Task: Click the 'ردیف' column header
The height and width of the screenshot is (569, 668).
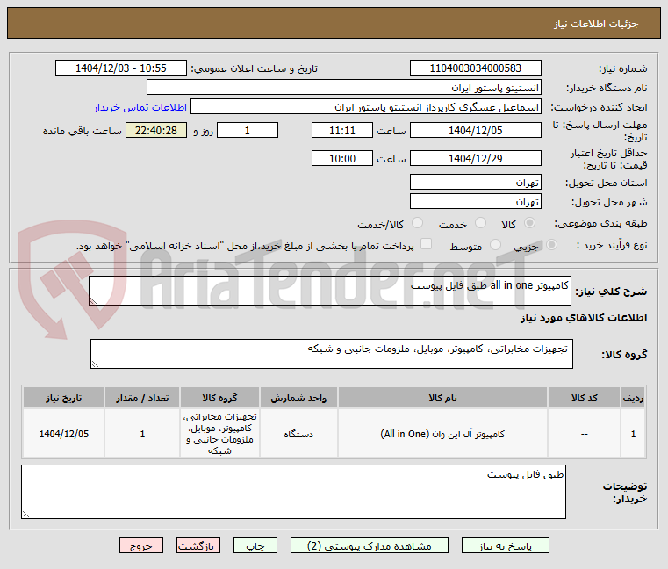Action: (633, 398)
